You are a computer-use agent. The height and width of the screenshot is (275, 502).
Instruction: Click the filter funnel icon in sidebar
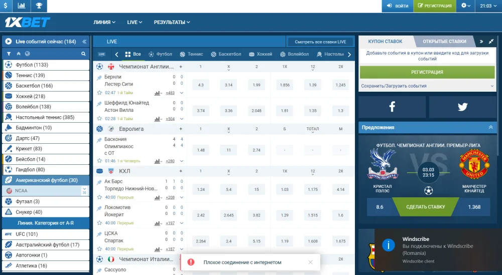click(x=9, y=54)
